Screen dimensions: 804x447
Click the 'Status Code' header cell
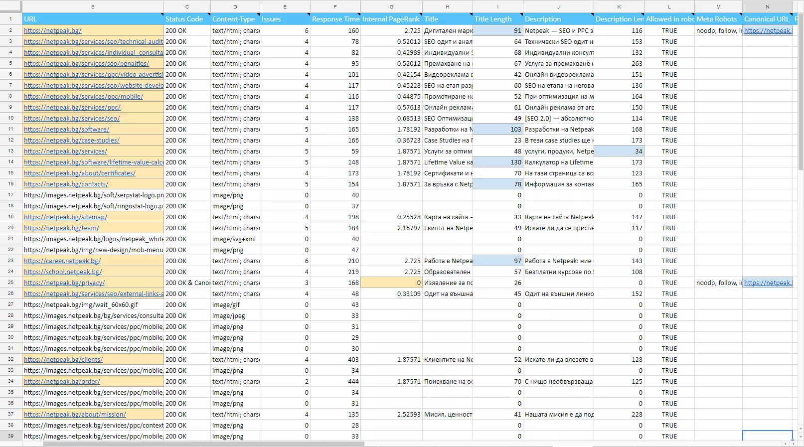(187, 19)
